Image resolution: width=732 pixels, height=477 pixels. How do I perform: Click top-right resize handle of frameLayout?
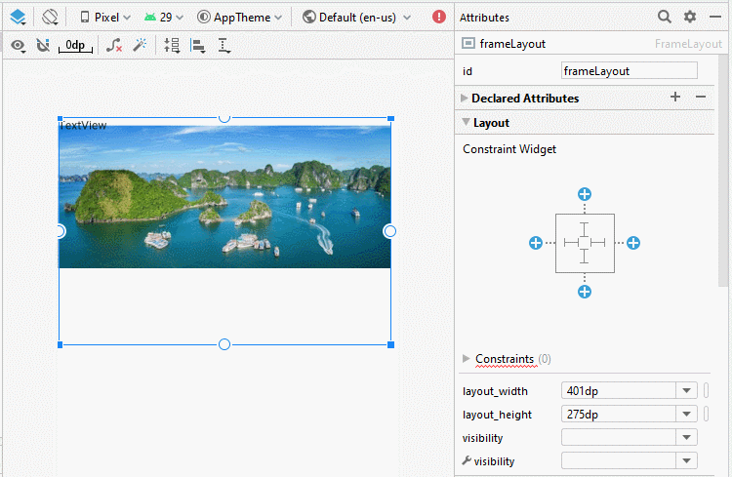pyautogui.click(x=391, y=119)
